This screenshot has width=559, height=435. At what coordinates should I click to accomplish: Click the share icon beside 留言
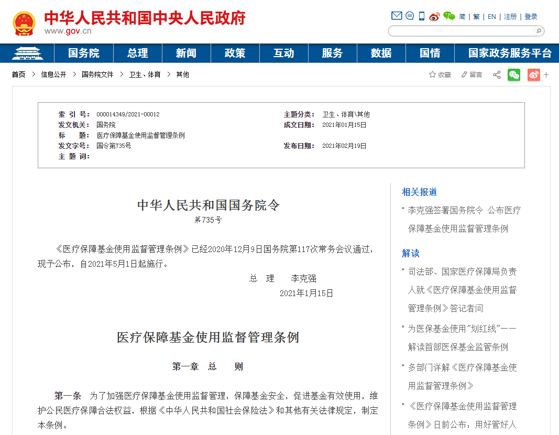[x=497, y=75]
